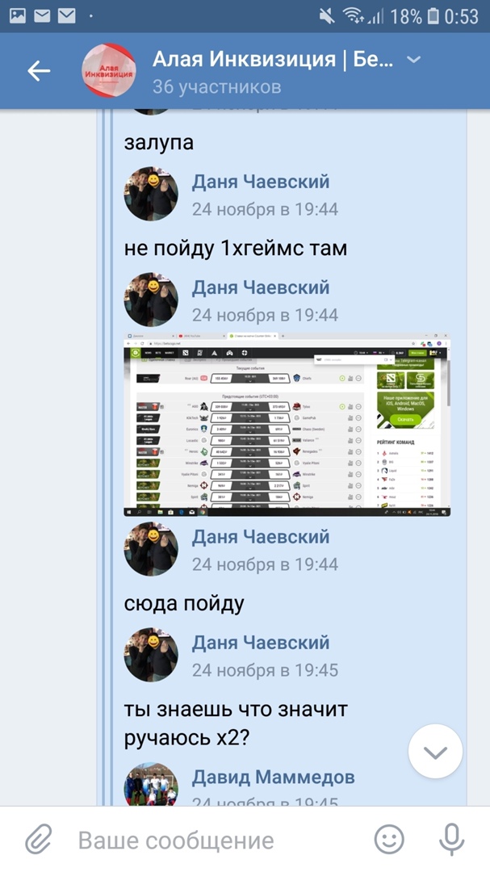Screen dimensions: 490x872
Task: Tap the image notification icon in status bar
Action: point(18,16)
